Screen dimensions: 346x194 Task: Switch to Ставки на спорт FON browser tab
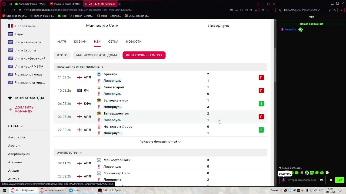point(65,4)
